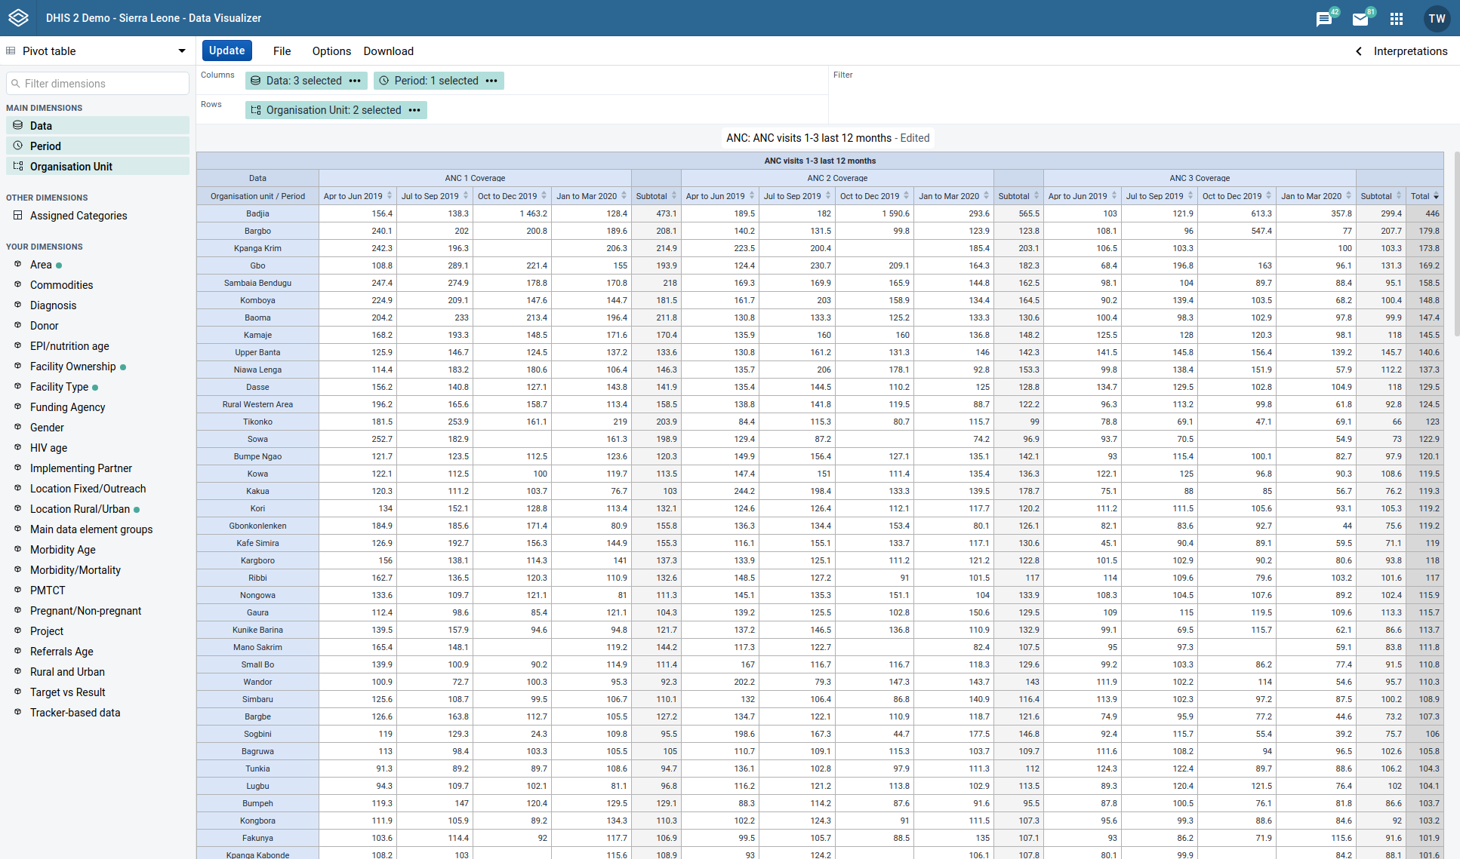
Task: Select the Tracker-based data dimension
Action: 75,713
